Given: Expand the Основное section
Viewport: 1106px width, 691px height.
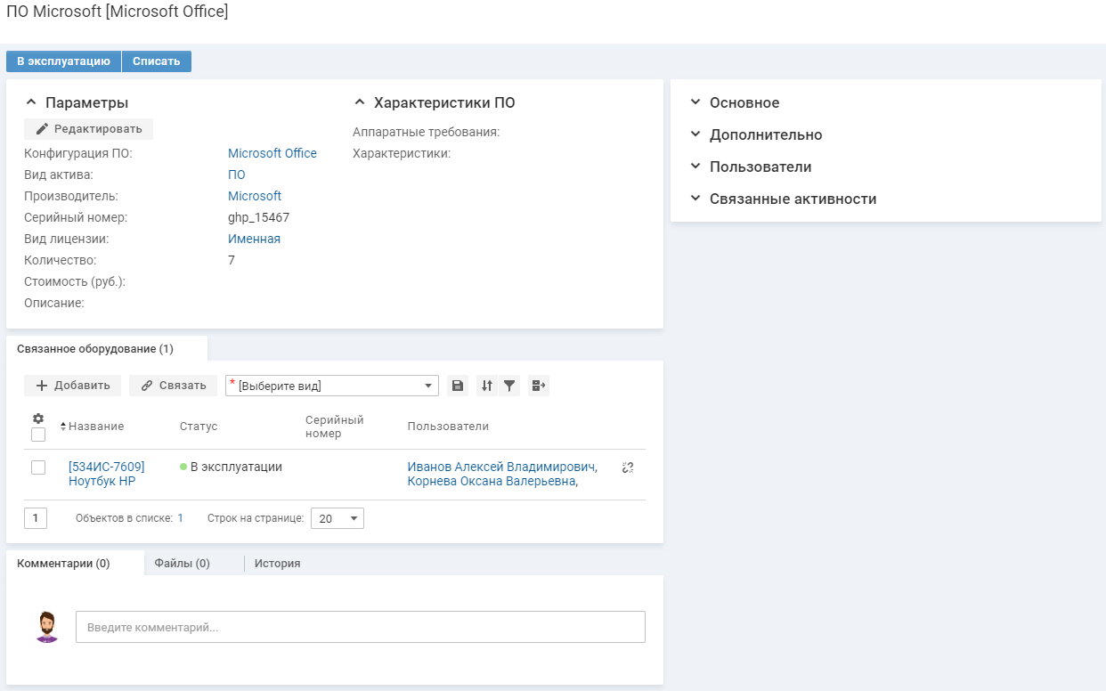Looking at the screenshot, I should pos(744,103).
